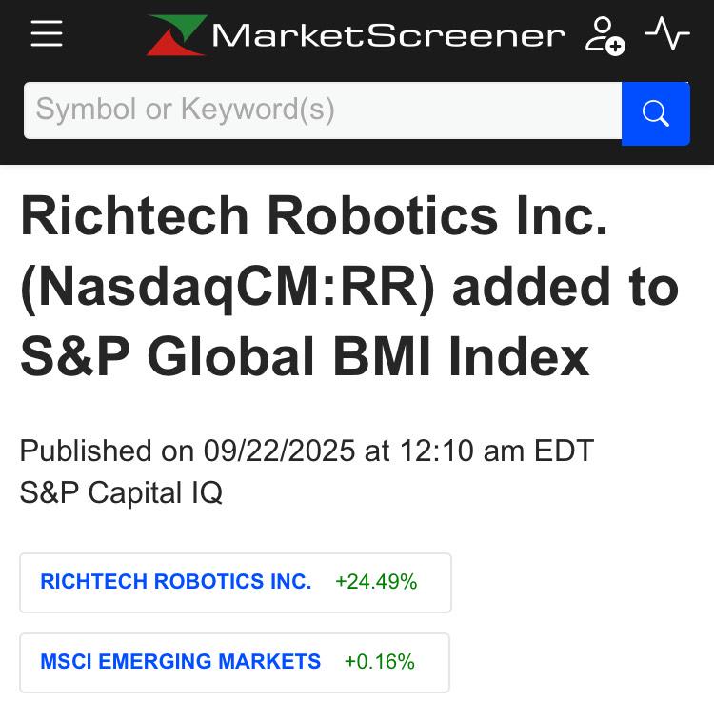Click the (NasdaqCM:RR) ticker in headline
Viewport: 714px width, 702px height.
pos(228,288)
